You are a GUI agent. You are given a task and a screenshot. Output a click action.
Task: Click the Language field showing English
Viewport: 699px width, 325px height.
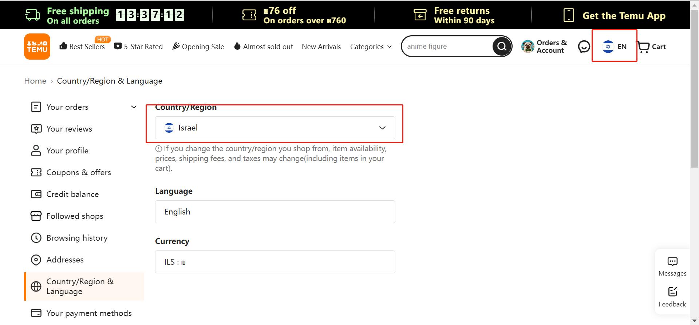pyautogui.click(x=275, y=212)
